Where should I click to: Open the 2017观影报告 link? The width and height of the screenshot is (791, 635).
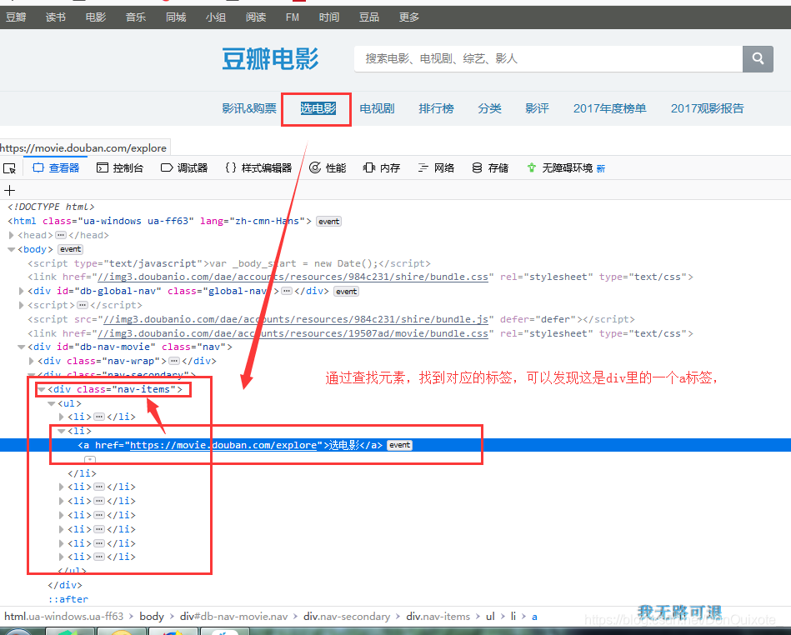707,108
